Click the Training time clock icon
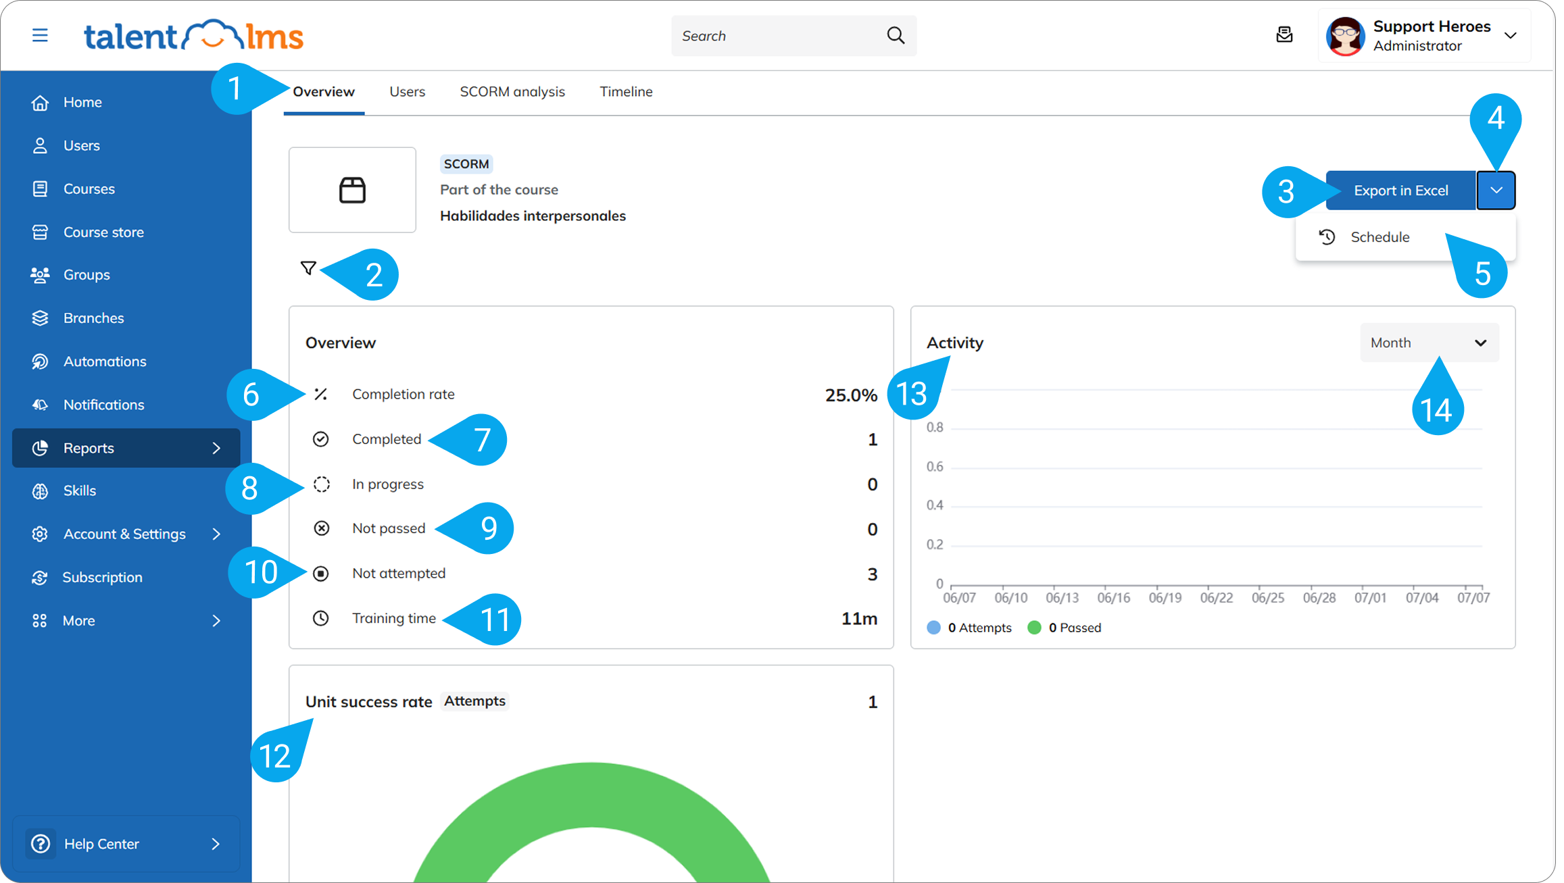Image resolution: width=1564 pixels, height=883 pixels. pyautogui.click(x=321, y=618)
